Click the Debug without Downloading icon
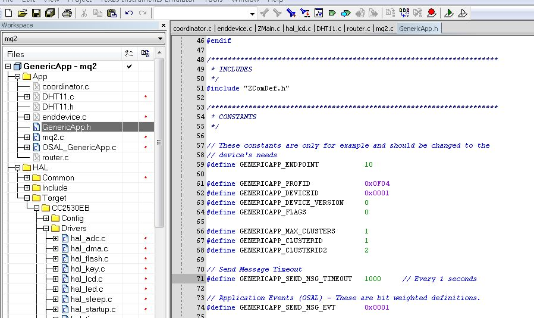The width and height of the screenshot is (534, 318). [x=463, y=13]
